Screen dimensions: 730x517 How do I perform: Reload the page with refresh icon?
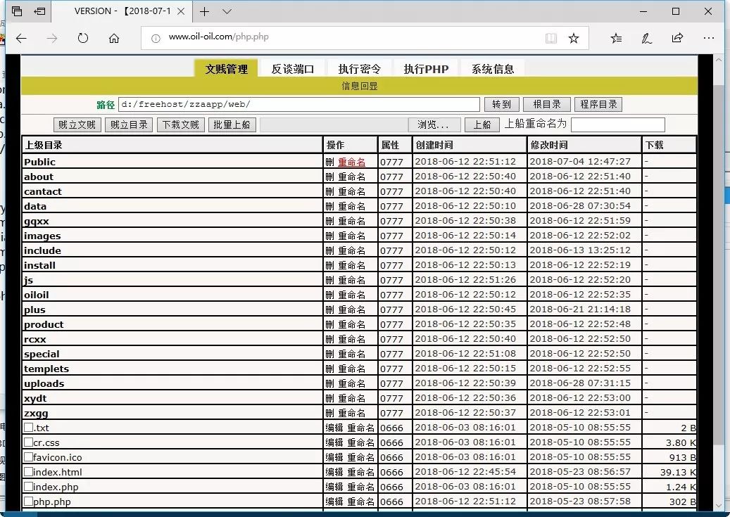coord(83,39)
